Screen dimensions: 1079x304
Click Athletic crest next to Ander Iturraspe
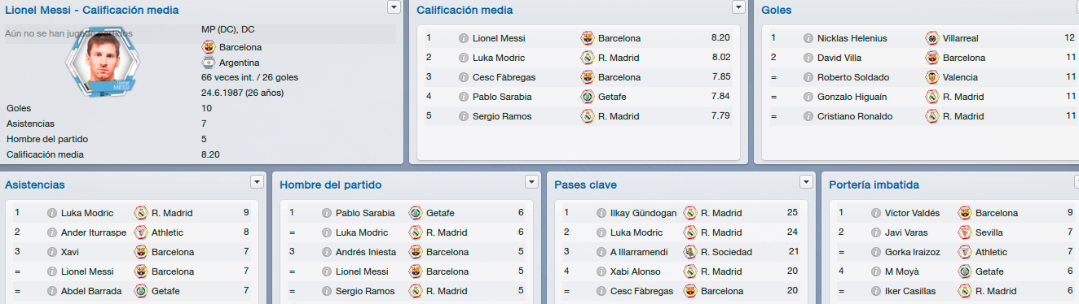pyautogui.click(x=140, y=232)
